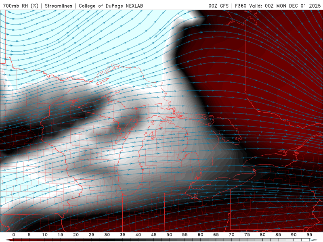
Task: Click the "75" label on the RH scale
Action: [x=247, y=235]
